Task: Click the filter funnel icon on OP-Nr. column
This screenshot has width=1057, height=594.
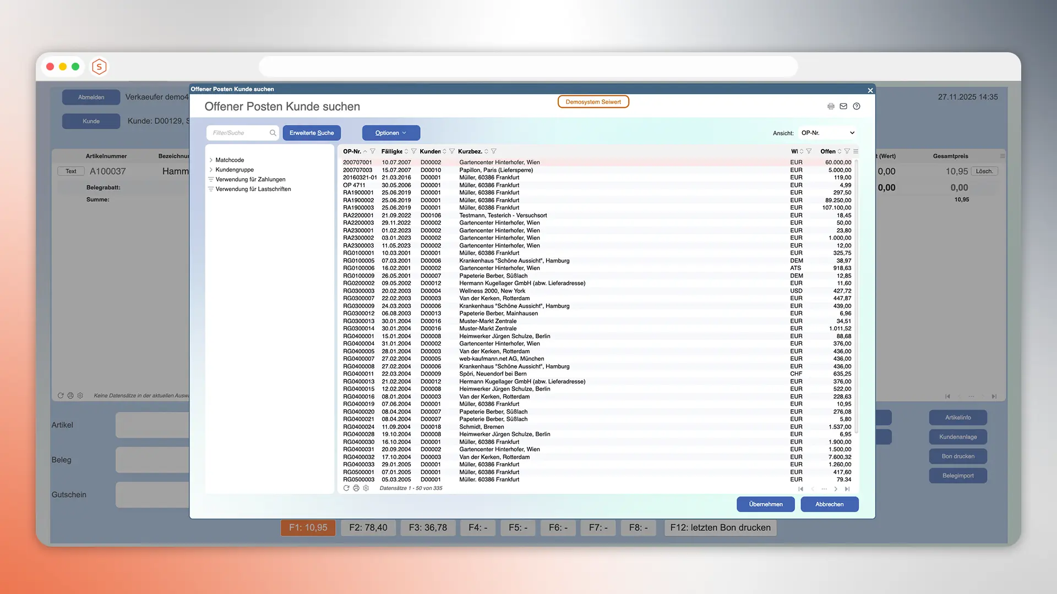Action: coord(373,151)
